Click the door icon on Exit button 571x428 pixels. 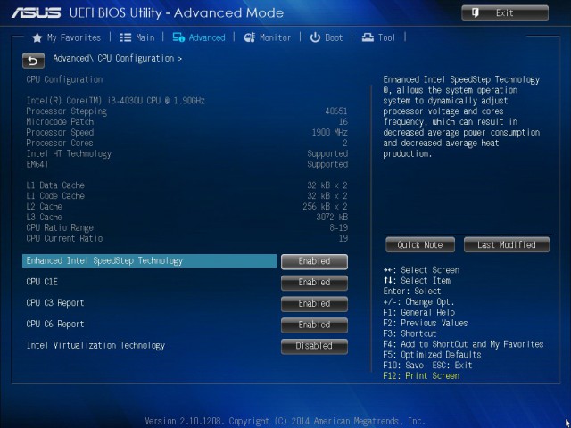tap(476, 13)
